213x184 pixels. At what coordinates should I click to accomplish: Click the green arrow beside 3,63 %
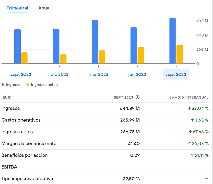(193, 120)
